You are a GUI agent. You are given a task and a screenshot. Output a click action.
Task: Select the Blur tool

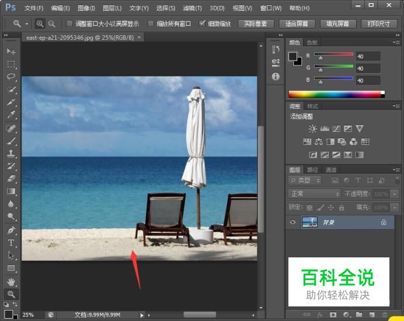pos(11,204)
